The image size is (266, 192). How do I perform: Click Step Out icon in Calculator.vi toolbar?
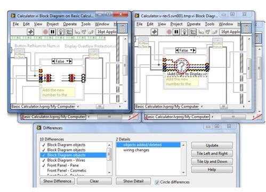click(x=91, y=32)
